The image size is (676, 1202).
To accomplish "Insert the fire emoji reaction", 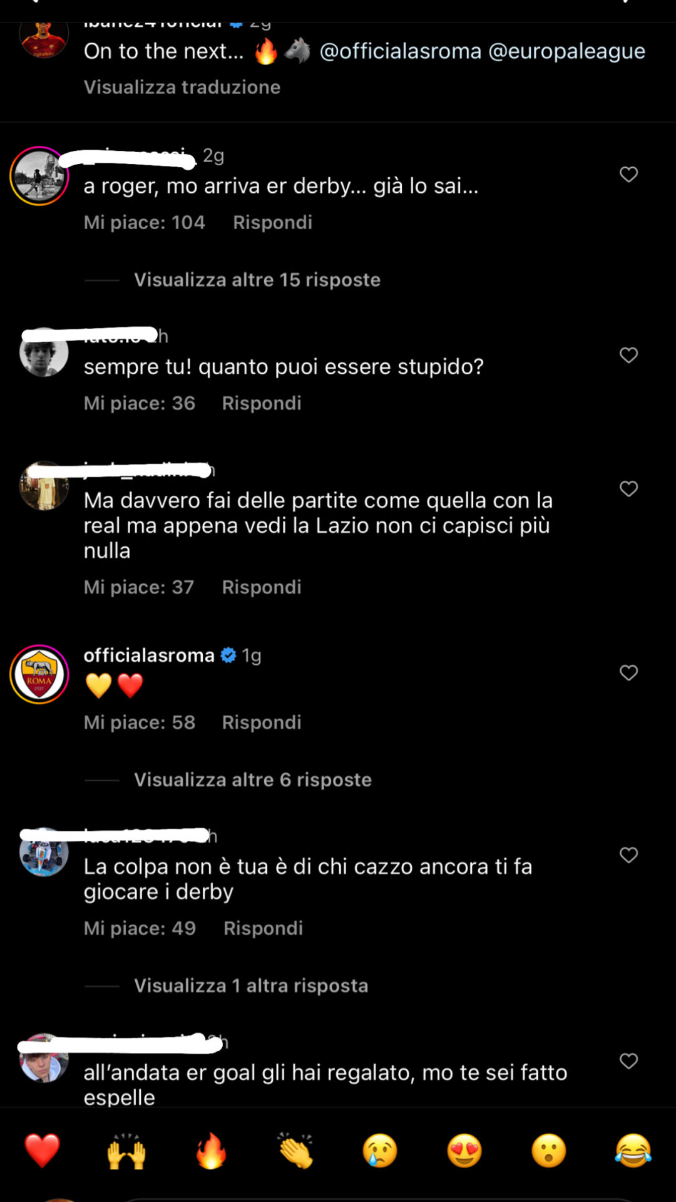I will (x=211, y=1151).
